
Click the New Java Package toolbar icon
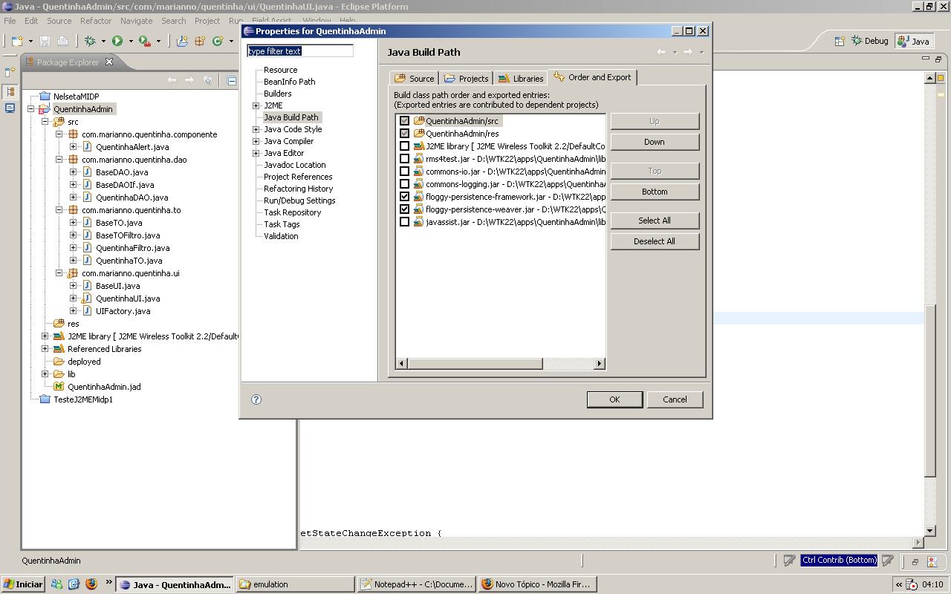[x=200, y=41]
